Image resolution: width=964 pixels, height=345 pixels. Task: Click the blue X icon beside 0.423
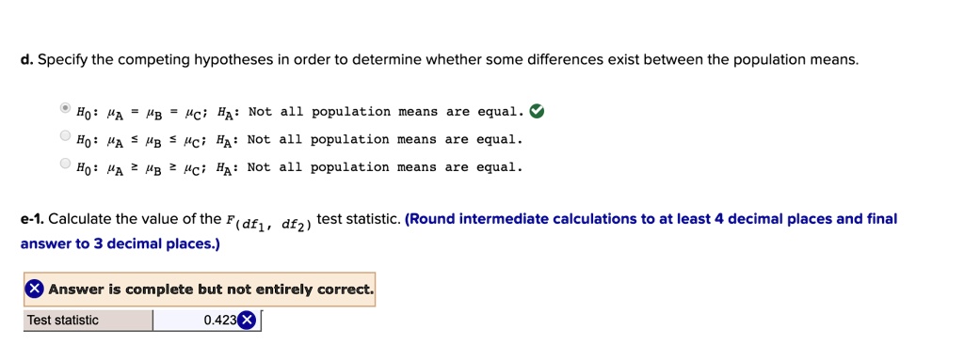coord(247,320)
